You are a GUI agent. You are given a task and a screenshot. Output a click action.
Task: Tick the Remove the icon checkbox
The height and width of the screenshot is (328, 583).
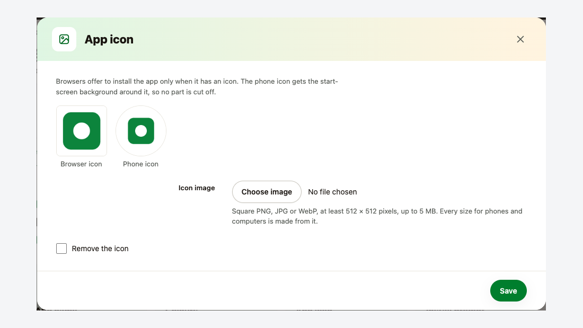coord(61,249)
